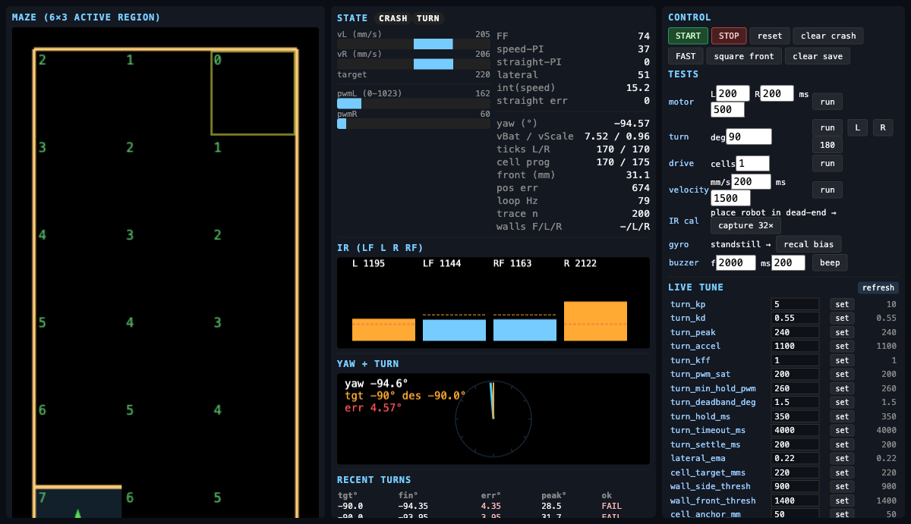Screen dimensions: 911x524
Task: Click the Live Tune refresh button
Action: [878, 287]
